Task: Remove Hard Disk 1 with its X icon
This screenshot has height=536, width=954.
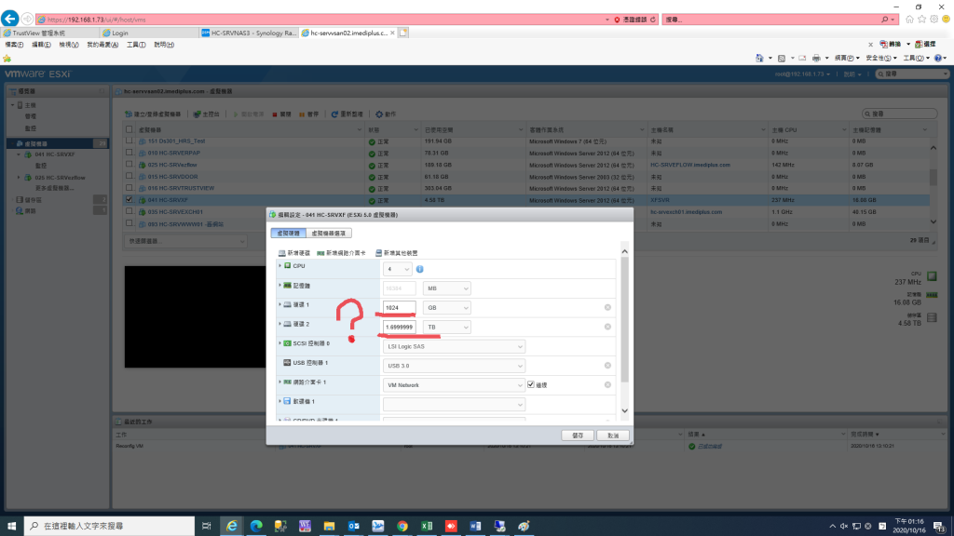Action: pyautogui.click(x=607, y=307)
